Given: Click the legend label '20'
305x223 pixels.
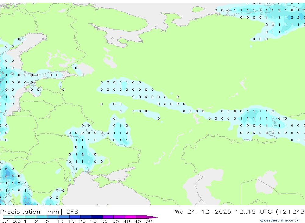Looking at the screenshot, I should pyautogui.click(x=82, y=221).
